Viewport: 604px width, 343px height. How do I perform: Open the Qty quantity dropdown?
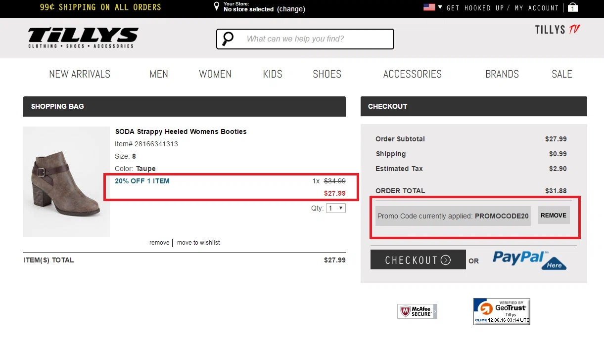tap(336, 209)
